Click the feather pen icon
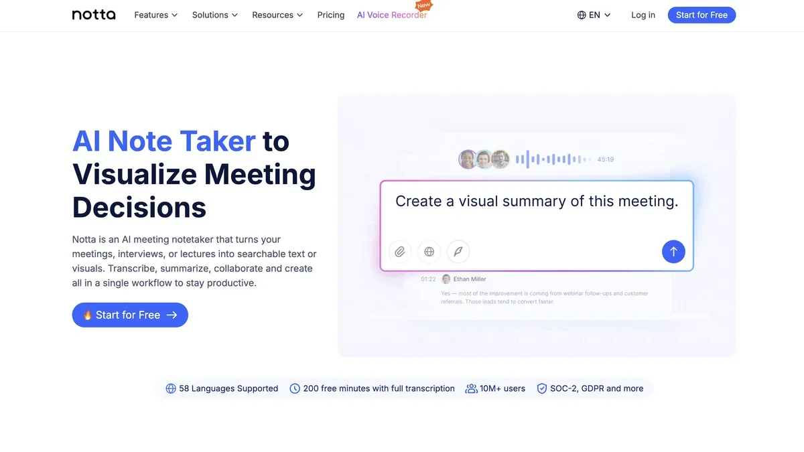804x452 pixels. point(458,252)
